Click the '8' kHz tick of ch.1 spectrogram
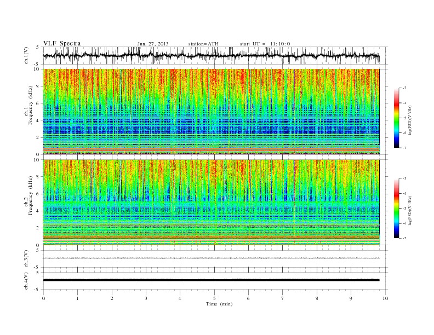 click(x=38, y=86)
